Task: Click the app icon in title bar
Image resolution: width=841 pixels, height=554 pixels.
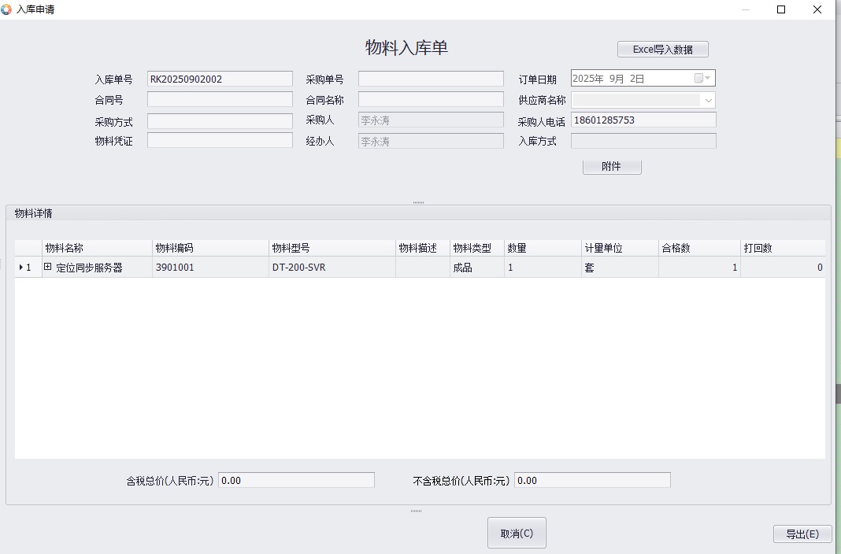Action: (x=7, y=9)
